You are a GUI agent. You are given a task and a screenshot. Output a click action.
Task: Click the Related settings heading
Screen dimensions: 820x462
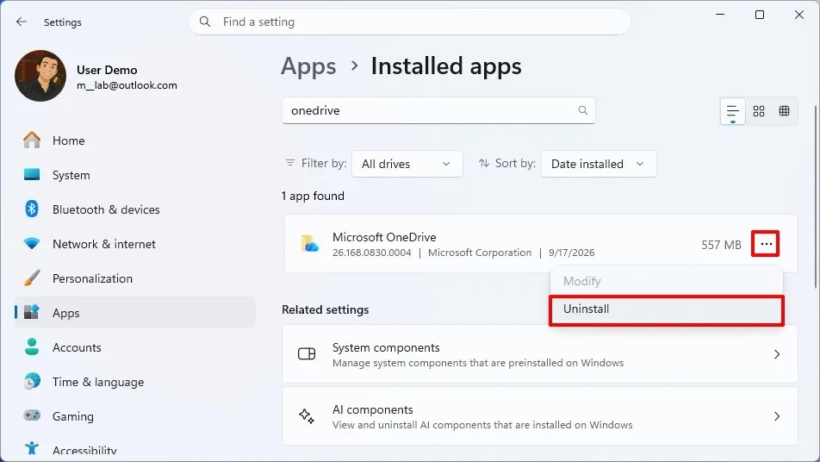click(x=326, y=309)
